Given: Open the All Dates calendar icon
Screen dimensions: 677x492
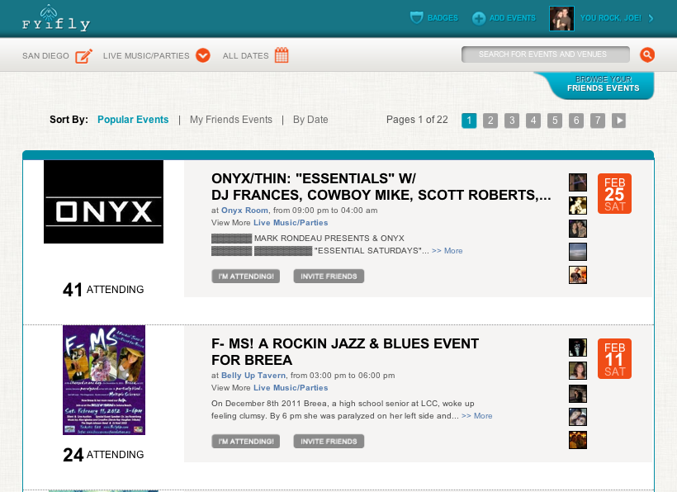Looking at the screenshot, I should tap(282, 54).
